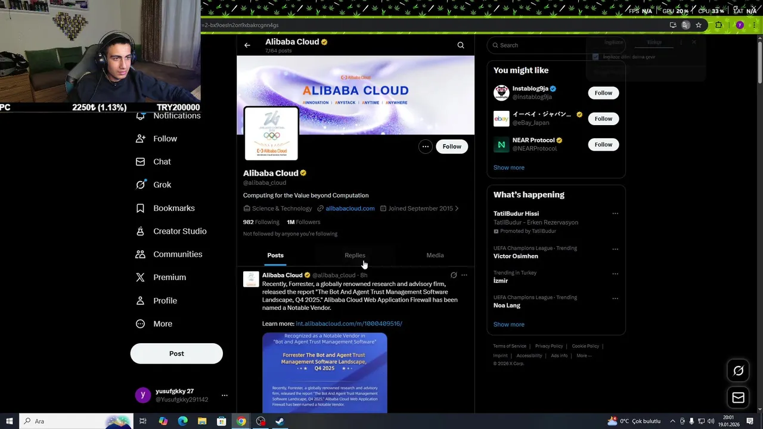The image size is (763, 429).
Task: Open the Instablog9ja avatar
Action: coord(501,92)
